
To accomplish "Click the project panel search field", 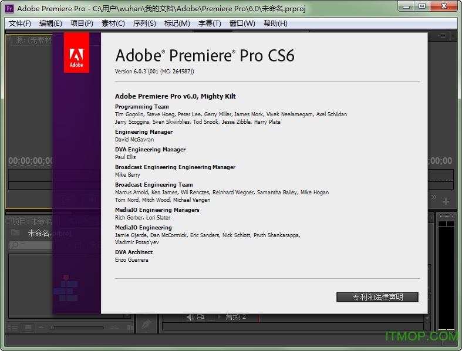I will click(x=31, y=245).
